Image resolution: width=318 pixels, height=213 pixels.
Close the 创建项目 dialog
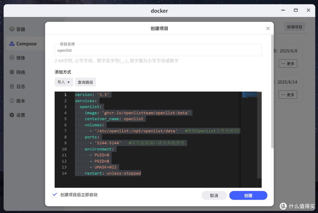268,28
